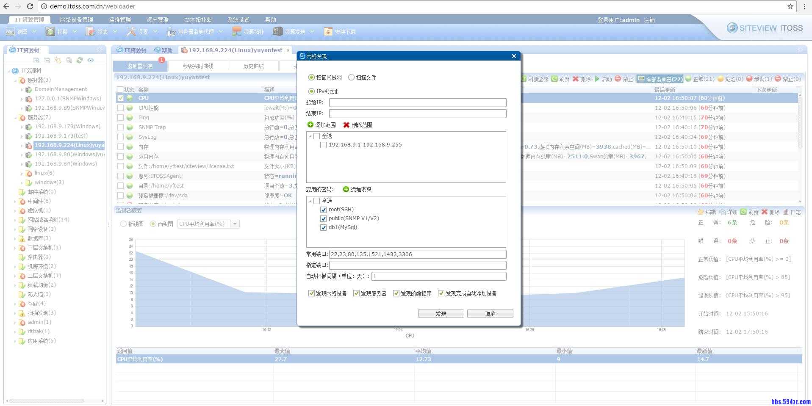Click the 删除范围 red cross icon
This screenshot has height=406, width=812.
point(347,124)
